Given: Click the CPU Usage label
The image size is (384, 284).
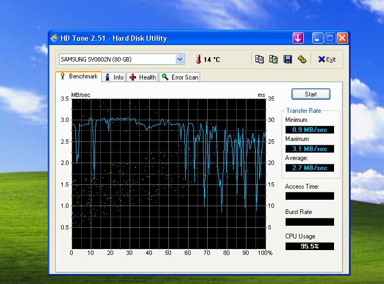Looking at the screenshot, I should click(300, 236).
